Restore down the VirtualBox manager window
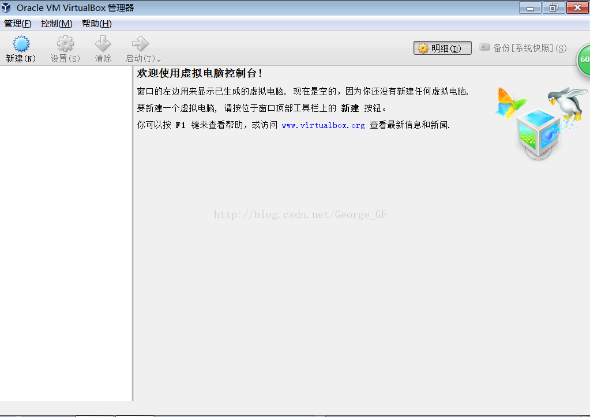The width and height of the screenshot is (590, 417). pyautogui.click(x=554, y=7)
